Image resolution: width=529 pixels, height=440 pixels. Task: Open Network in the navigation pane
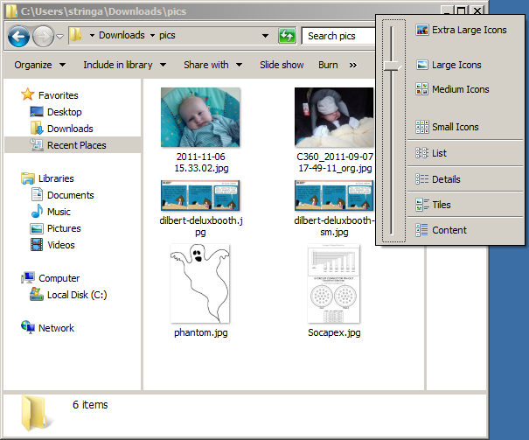pos(56,328)
